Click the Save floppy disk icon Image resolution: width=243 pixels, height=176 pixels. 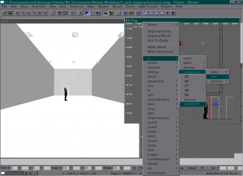tap(10, 13)
